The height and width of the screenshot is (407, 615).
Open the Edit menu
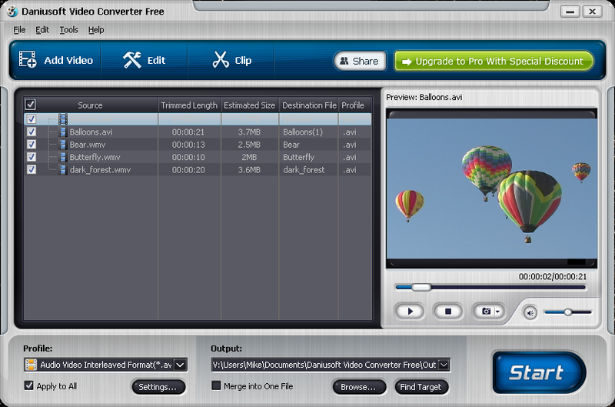pos(42,30)
